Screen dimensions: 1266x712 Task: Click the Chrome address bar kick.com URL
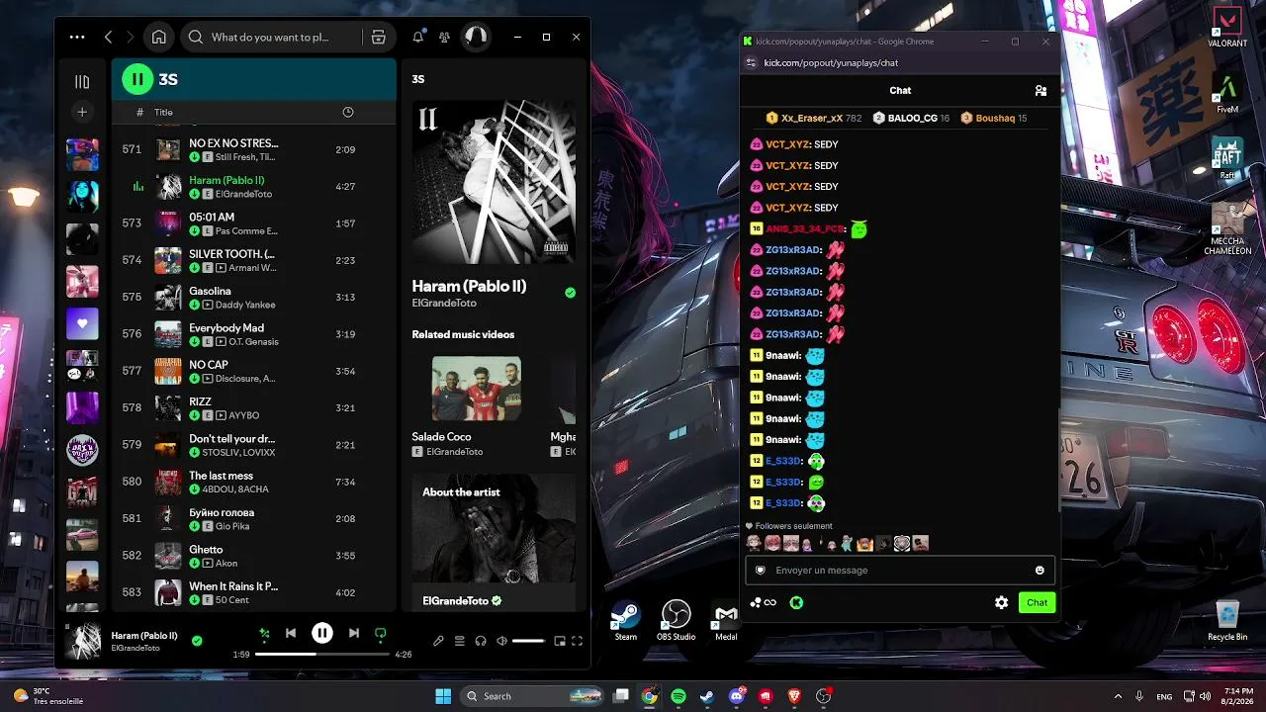click(x=831, y=63)
